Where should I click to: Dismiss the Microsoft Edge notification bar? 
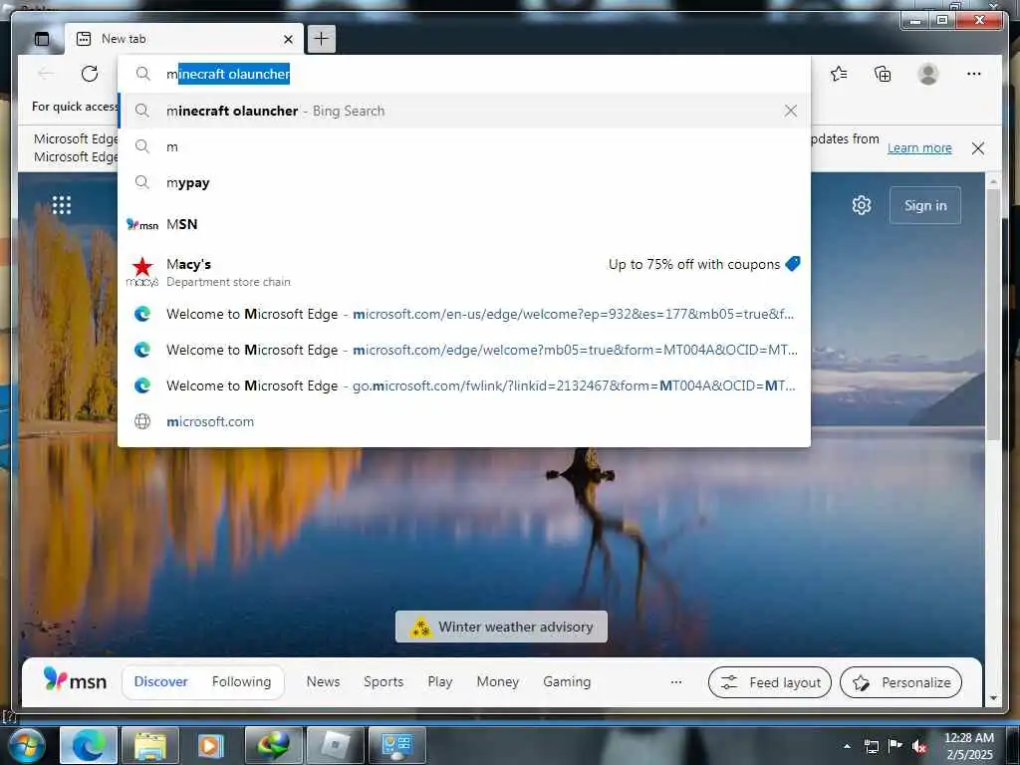978,148
